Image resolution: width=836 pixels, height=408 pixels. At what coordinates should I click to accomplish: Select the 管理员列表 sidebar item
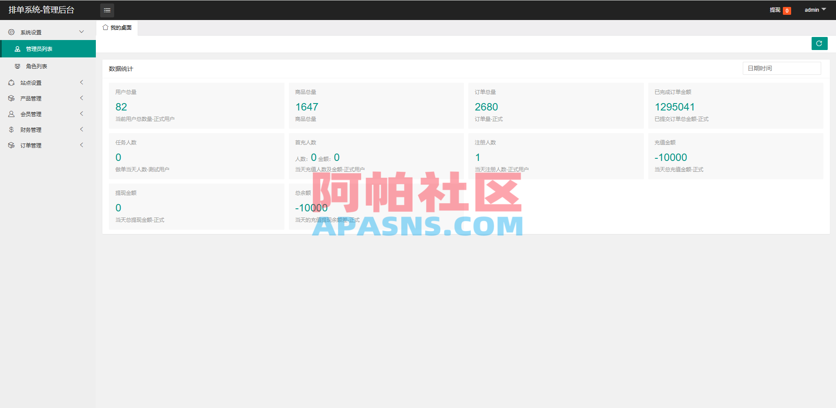(39, 49)
